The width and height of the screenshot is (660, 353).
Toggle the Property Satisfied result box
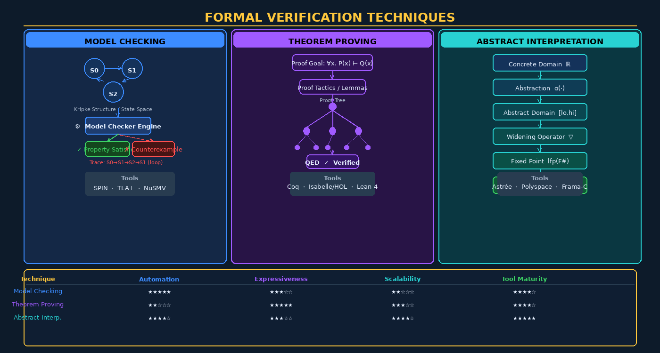point(107,149)
